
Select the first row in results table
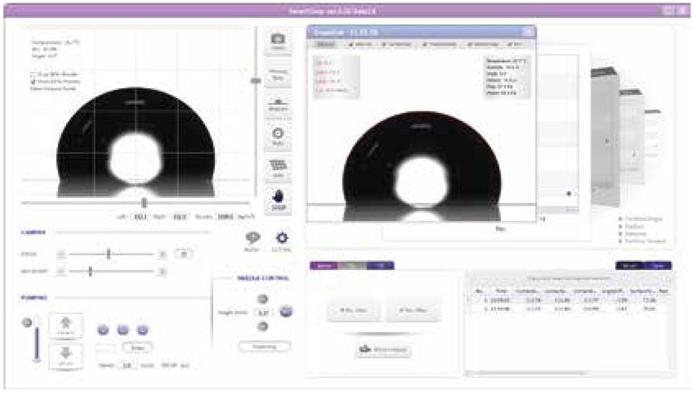pos(568,300)
